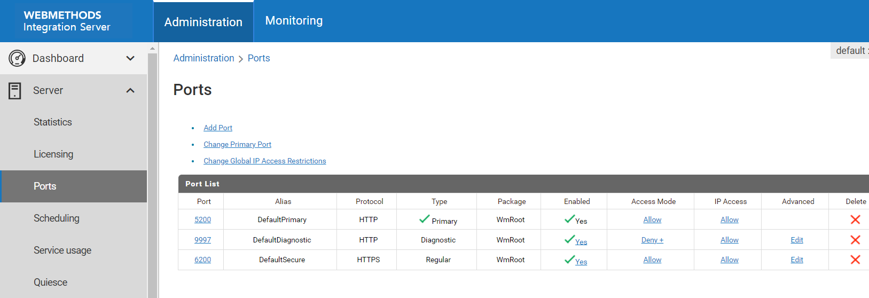Open Statistics in the sidebar
This screenshot has height=298, width=869.
pos(52,122)
